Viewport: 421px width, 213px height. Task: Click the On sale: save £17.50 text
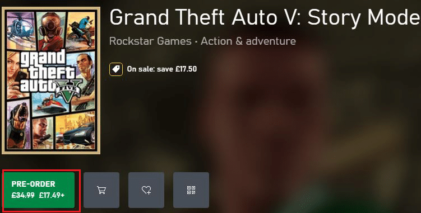pyautogui.click(x=162, y=69)
